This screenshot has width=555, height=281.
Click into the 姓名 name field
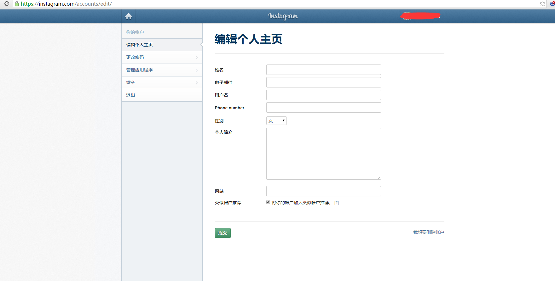[323, 70]
